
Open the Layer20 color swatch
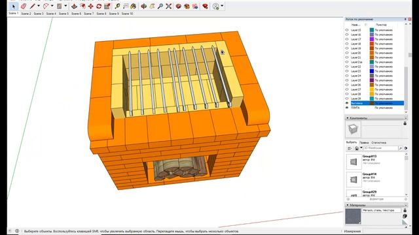coord(372,53)
